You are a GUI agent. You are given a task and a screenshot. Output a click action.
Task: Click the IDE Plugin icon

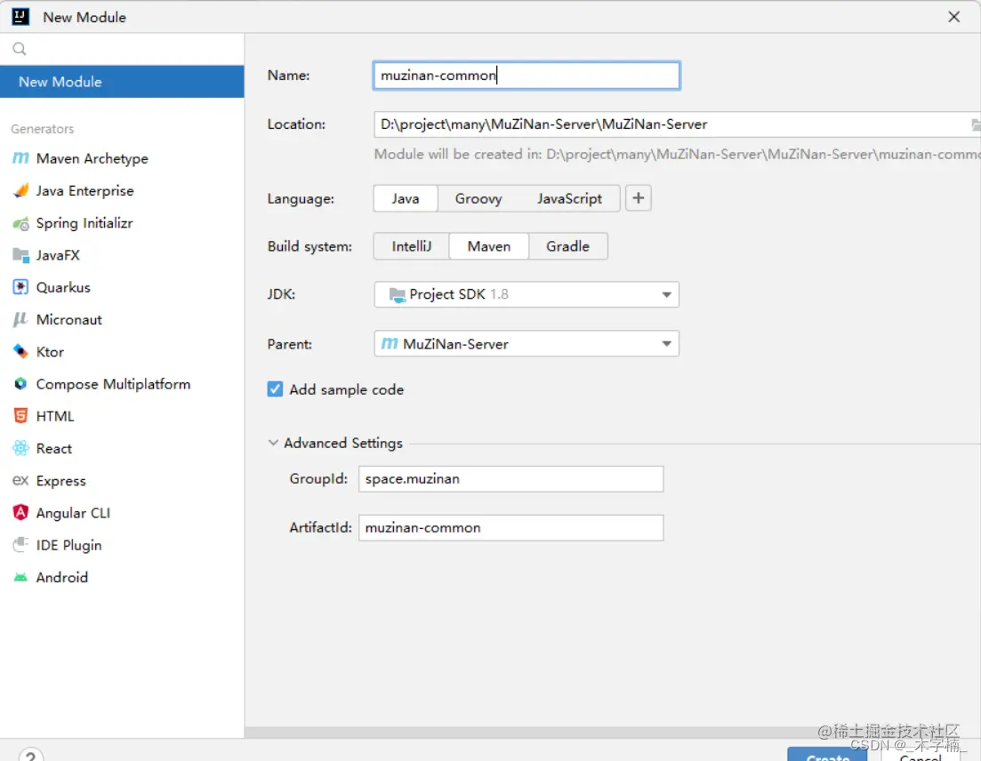[x=20, y=545]
